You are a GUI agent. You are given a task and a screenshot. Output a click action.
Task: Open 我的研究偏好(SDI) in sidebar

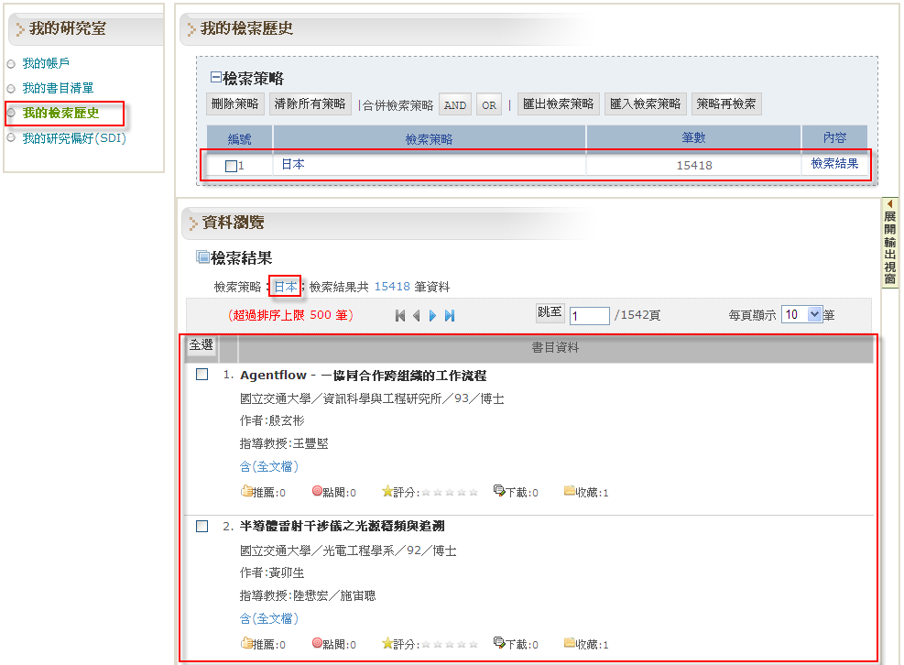73,138
